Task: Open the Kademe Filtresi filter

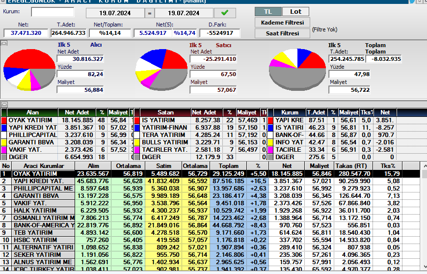Action: point(282,23)
